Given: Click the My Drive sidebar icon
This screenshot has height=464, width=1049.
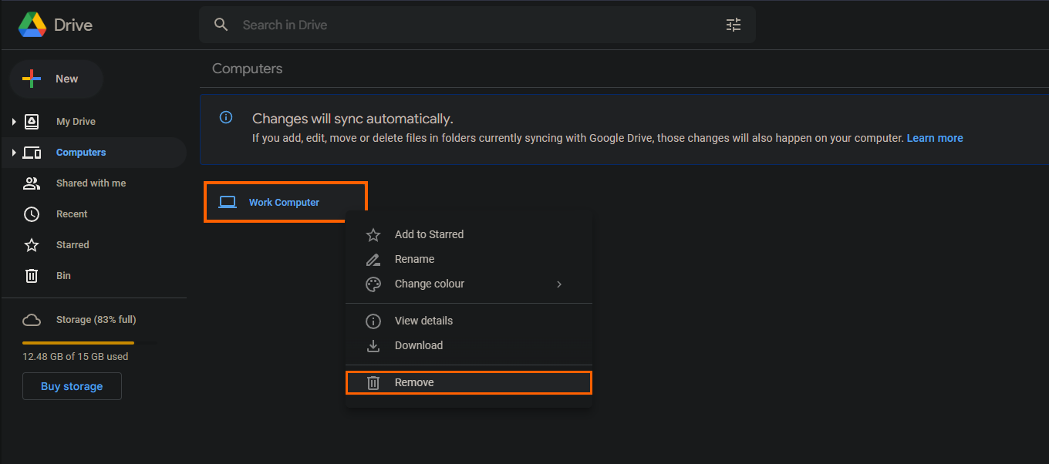Looking at the screenshot, I should tap(32, 122).
